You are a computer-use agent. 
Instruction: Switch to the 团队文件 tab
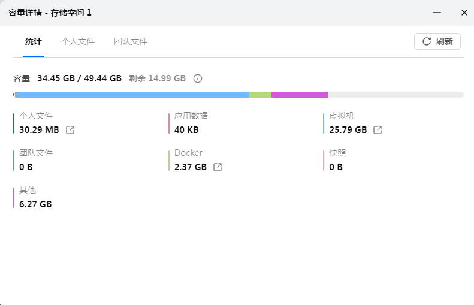[131, 41]
